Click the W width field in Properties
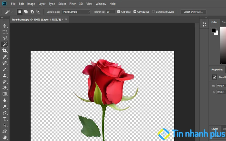The height and width of the screenshot is (141, 226). tap(221, 86)
